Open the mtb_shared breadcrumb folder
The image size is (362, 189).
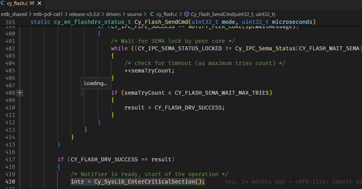pyautogui.click(x=14, y=14)
